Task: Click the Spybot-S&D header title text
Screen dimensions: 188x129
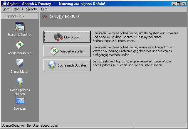Action: tap(64, 16)
